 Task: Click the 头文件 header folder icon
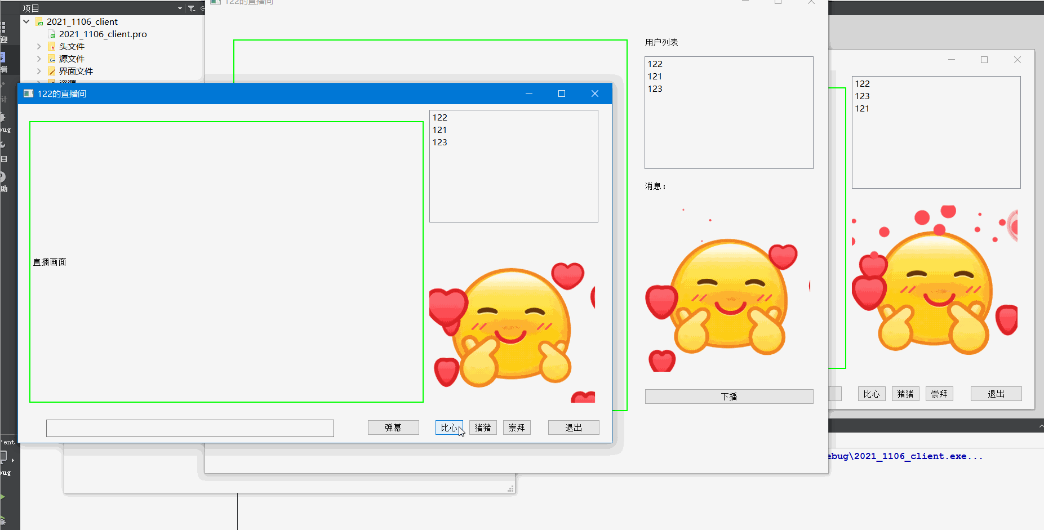(52, 46)
